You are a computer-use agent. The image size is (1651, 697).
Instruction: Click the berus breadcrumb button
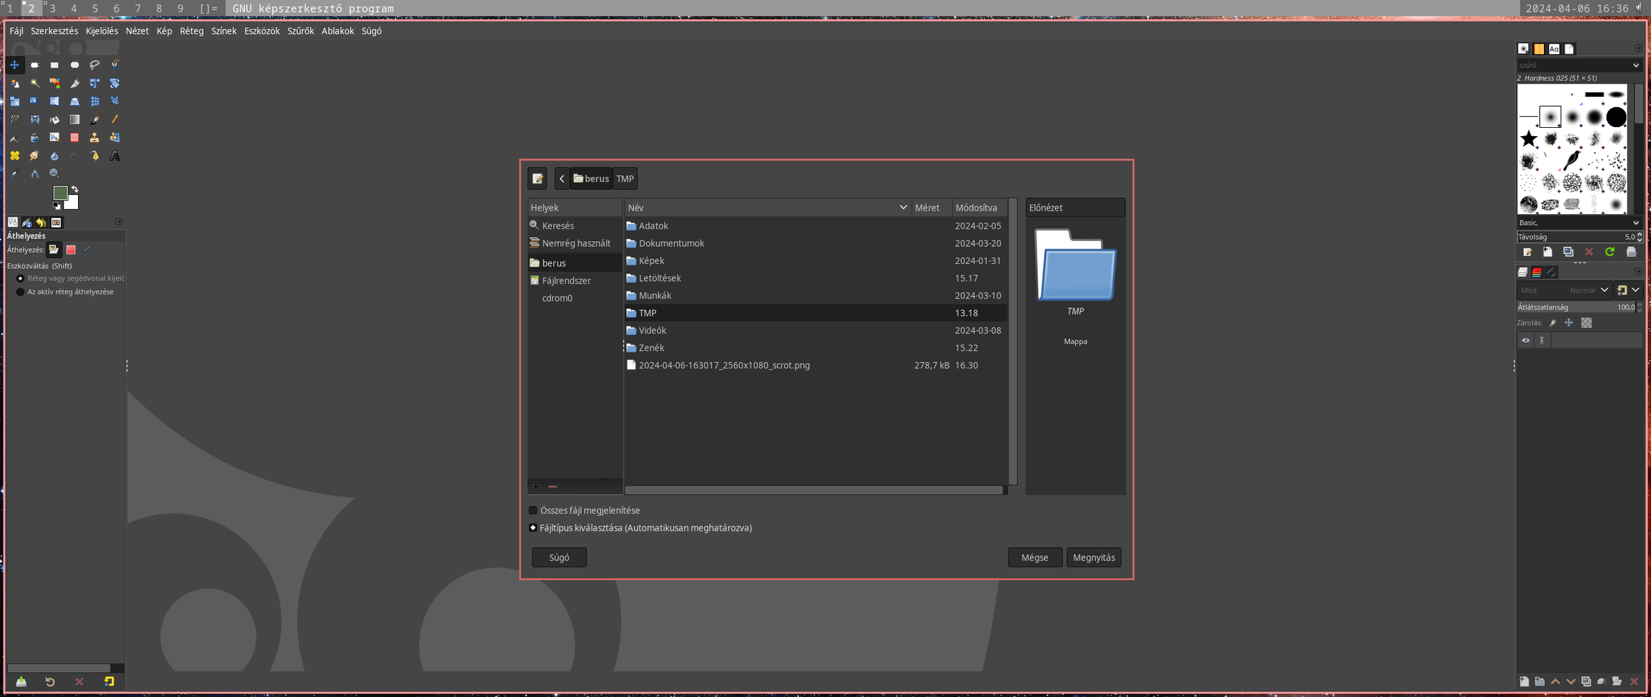(x=591, y=179)
